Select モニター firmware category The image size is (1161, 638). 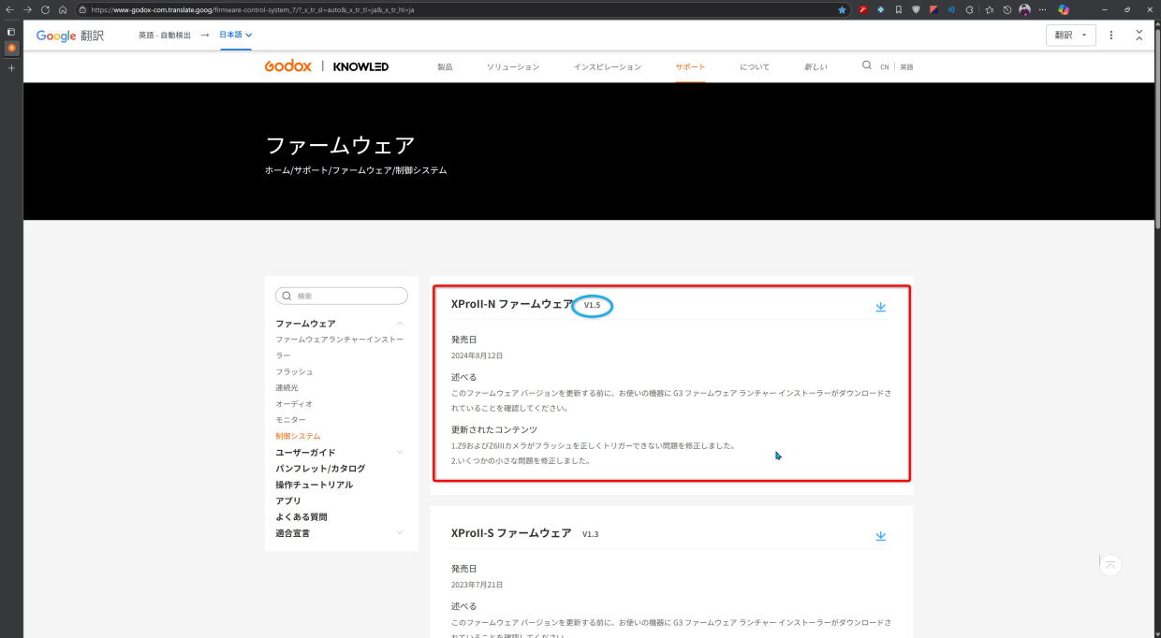pos(290,420)
